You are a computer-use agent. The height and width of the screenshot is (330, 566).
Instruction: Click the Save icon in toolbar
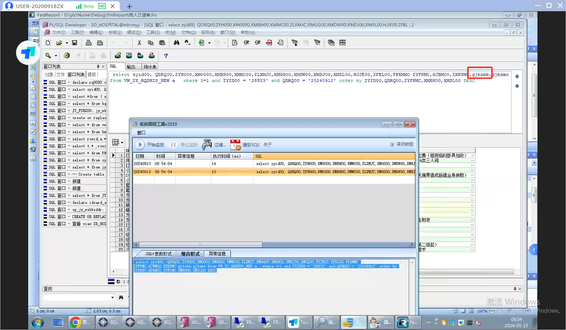click(74, 43)
